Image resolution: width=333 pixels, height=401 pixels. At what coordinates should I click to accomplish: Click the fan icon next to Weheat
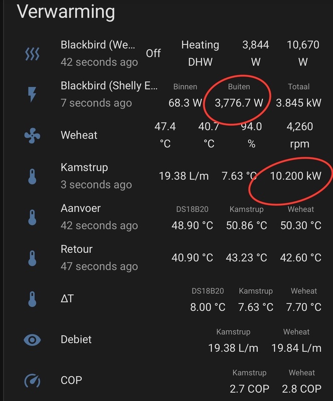tap(32, 135)
